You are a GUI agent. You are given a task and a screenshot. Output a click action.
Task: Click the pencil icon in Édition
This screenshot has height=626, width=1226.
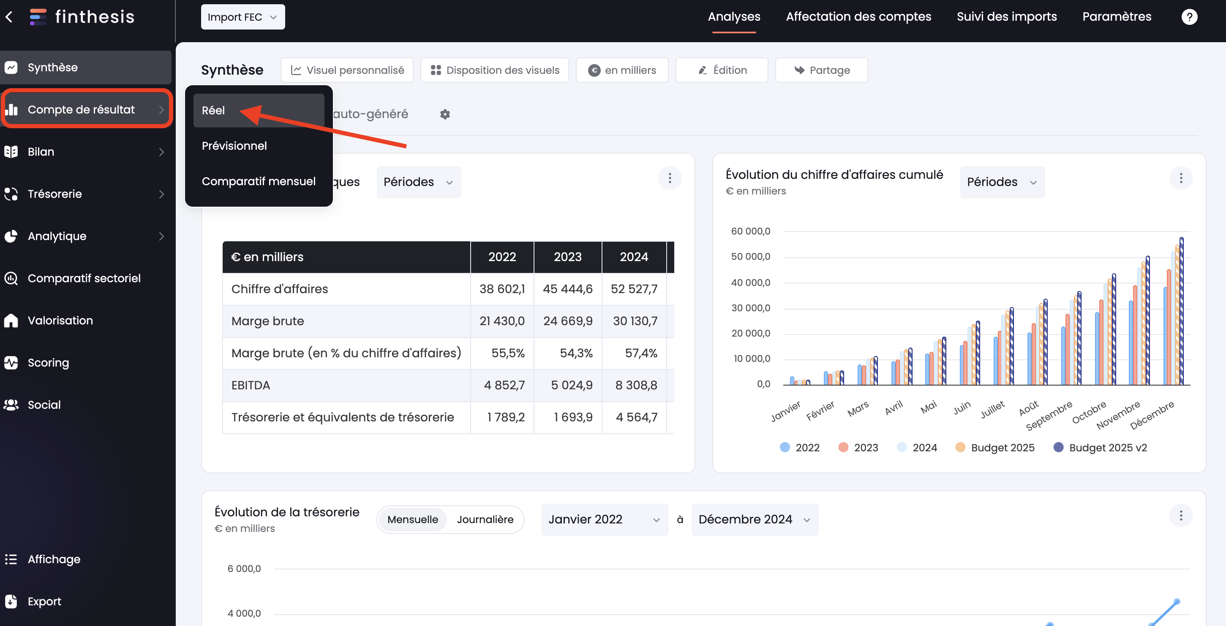click(703, 70)
